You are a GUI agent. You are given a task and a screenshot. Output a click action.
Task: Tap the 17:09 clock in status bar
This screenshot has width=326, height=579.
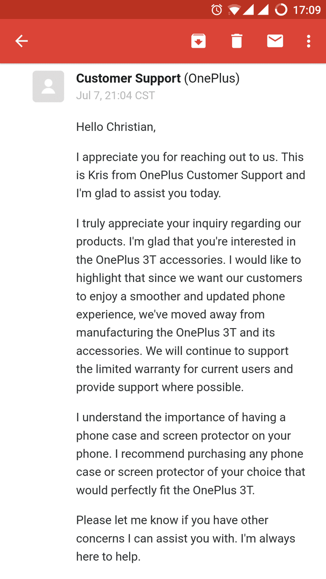tap(307, 10)
